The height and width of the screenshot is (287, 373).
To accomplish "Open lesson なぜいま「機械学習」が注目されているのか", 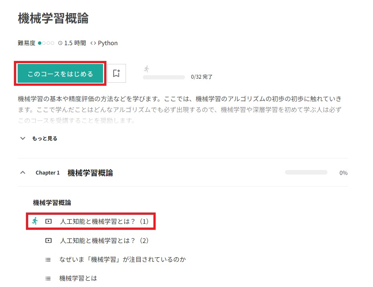I will point(123,260).
